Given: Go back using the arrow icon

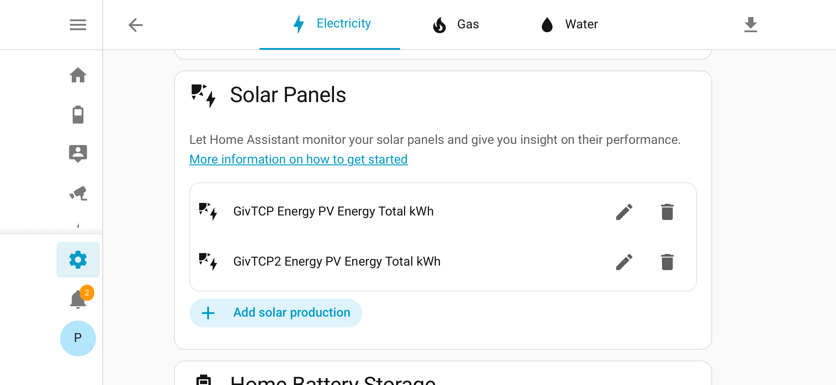Looking at the screenshot, I should [136, 25].
